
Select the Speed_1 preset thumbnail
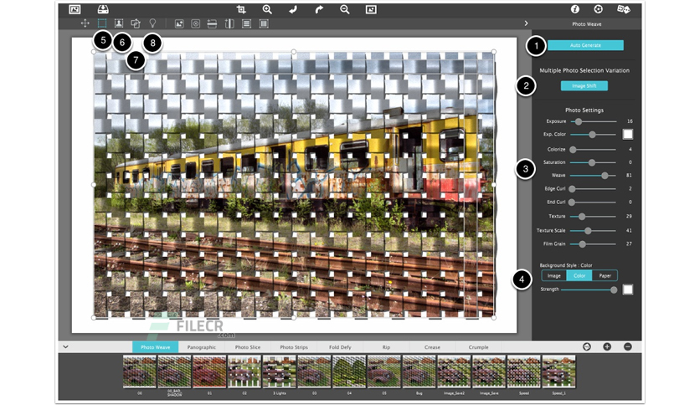coord(559,371)
